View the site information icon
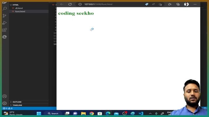 click(x=80, y=4)
